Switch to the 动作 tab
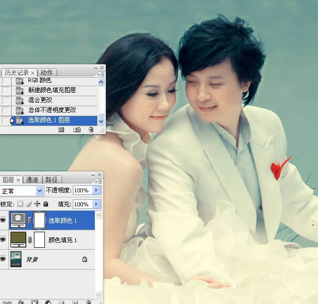This screenshot has height=304, width=318. [x=46, y=73]
